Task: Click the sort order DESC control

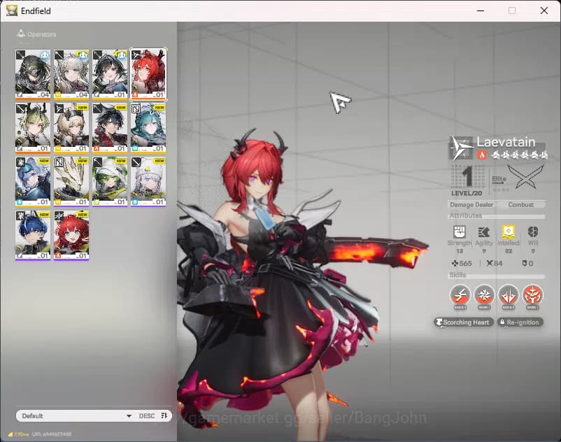Action: [147, 415]
